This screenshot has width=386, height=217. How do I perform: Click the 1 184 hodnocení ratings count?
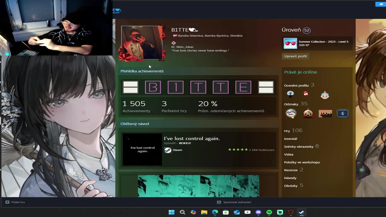point(262,150)
